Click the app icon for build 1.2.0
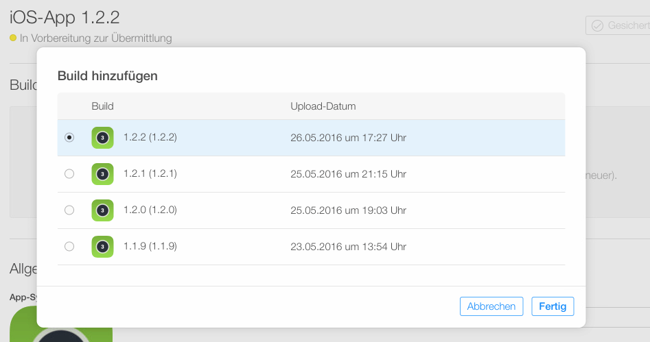 click(x=102, y=210)
